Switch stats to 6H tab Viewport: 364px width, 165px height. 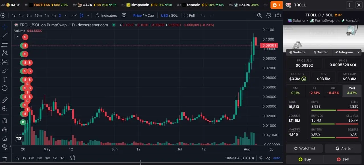[x=333, y=91]
